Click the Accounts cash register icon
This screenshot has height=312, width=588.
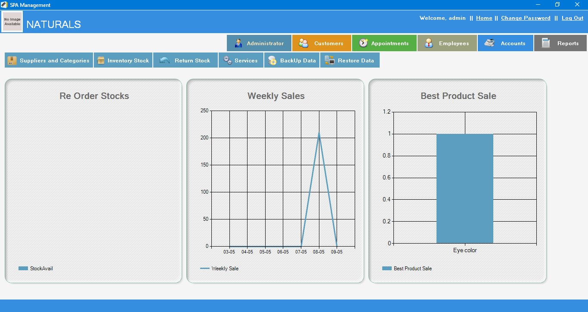tap(489, 43)
